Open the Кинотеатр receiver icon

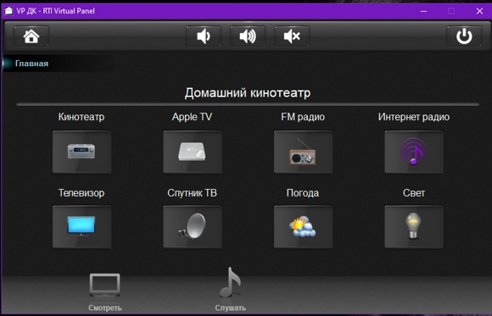(x=81, y=152)
